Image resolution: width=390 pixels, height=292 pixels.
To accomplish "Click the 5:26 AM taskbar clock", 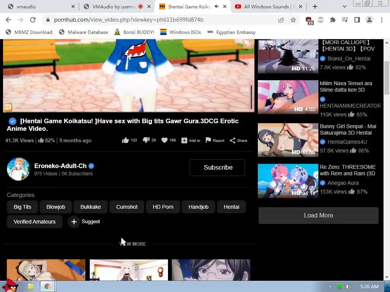I will (x=369, y=287).
